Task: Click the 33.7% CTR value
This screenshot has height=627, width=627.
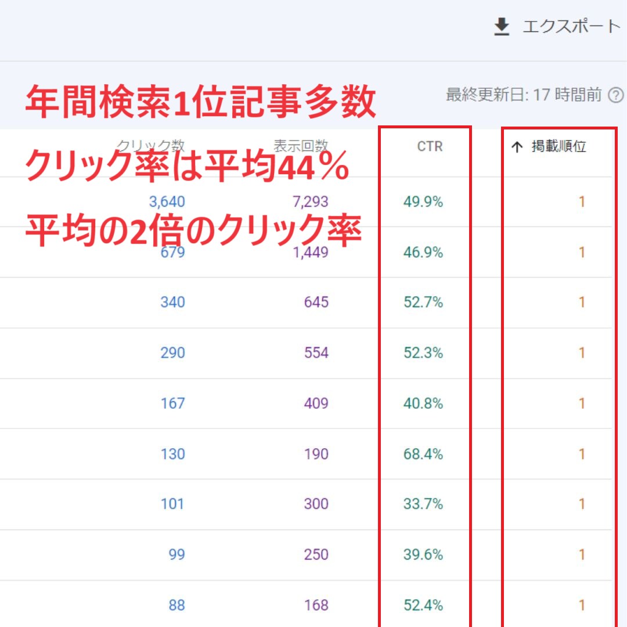Action: click(x=423, y=503)
